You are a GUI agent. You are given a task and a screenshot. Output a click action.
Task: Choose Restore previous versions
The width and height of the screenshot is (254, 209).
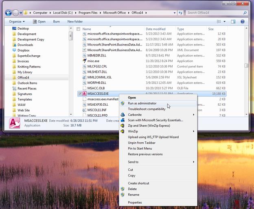point(158,154)
